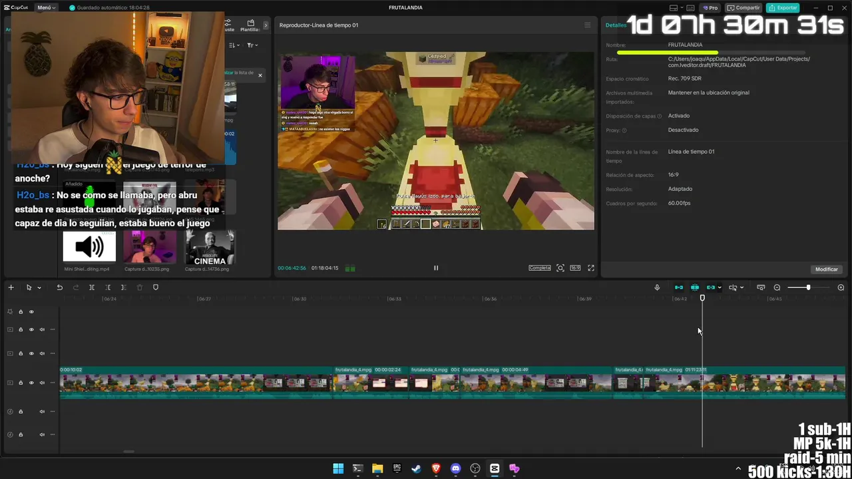Open the selection tool mode dropdown

(x=39, y=288)
